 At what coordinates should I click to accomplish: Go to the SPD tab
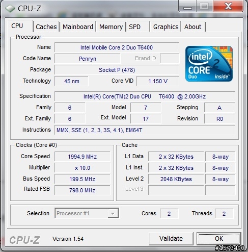click(138, 27)
